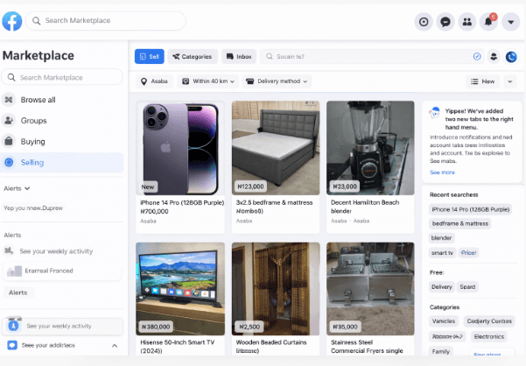Open the dropdown arrow beside New
Screen dimensions: 526x366
[510, 81]
